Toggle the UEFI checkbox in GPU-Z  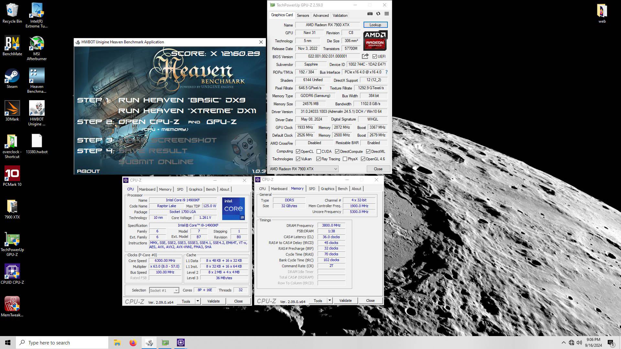click(x=375, y=57)
